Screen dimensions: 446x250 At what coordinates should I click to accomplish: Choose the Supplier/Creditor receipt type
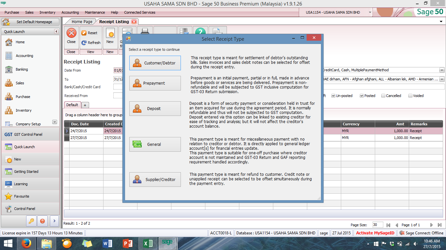(155, 180)
